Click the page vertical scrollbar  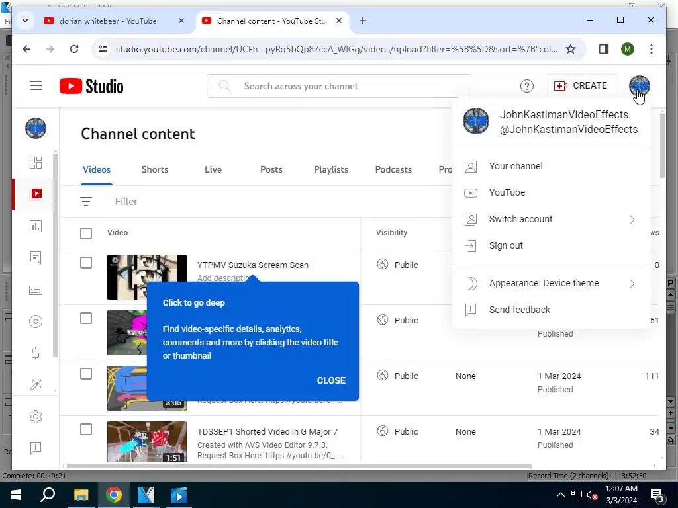pyautogui.click(x=662, y=145)
